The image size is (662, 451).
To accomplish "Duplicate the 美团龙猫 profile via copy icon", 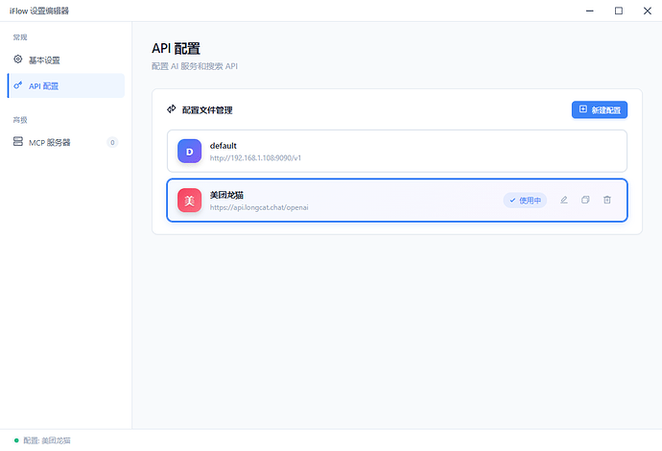I will 585,200.
